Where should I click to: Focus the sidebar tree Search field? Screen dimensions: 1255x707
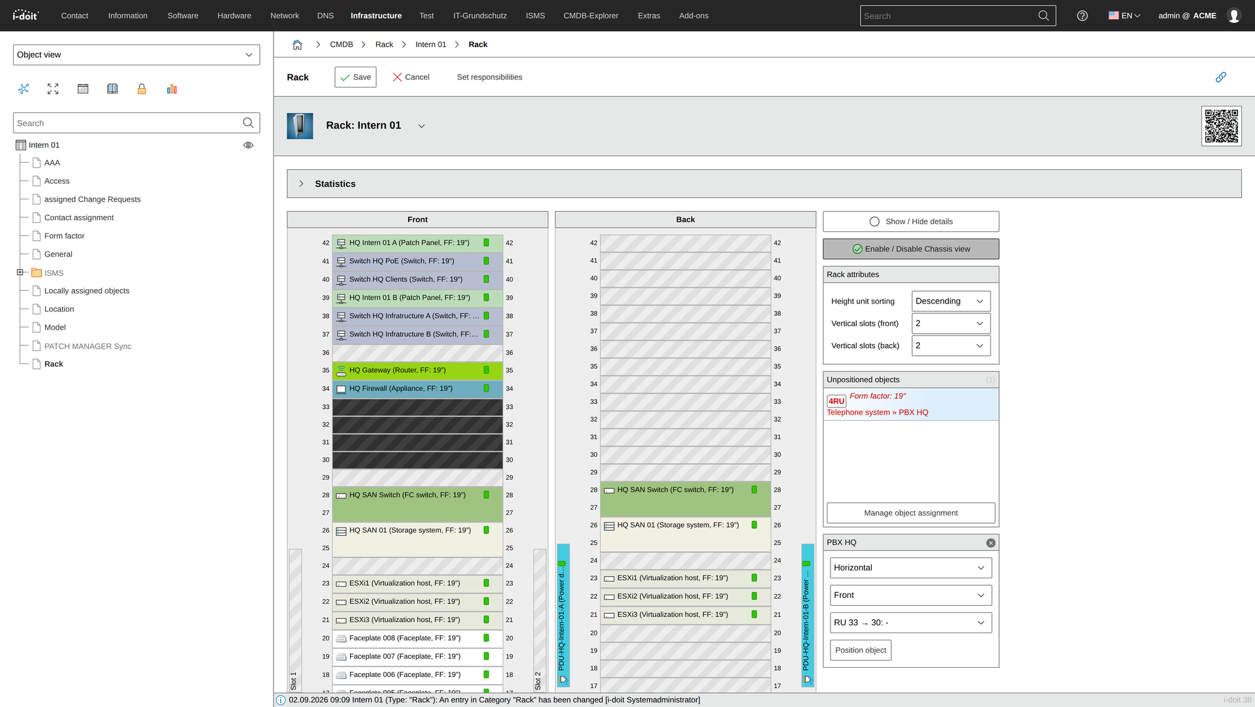click(x=127, y=123)
